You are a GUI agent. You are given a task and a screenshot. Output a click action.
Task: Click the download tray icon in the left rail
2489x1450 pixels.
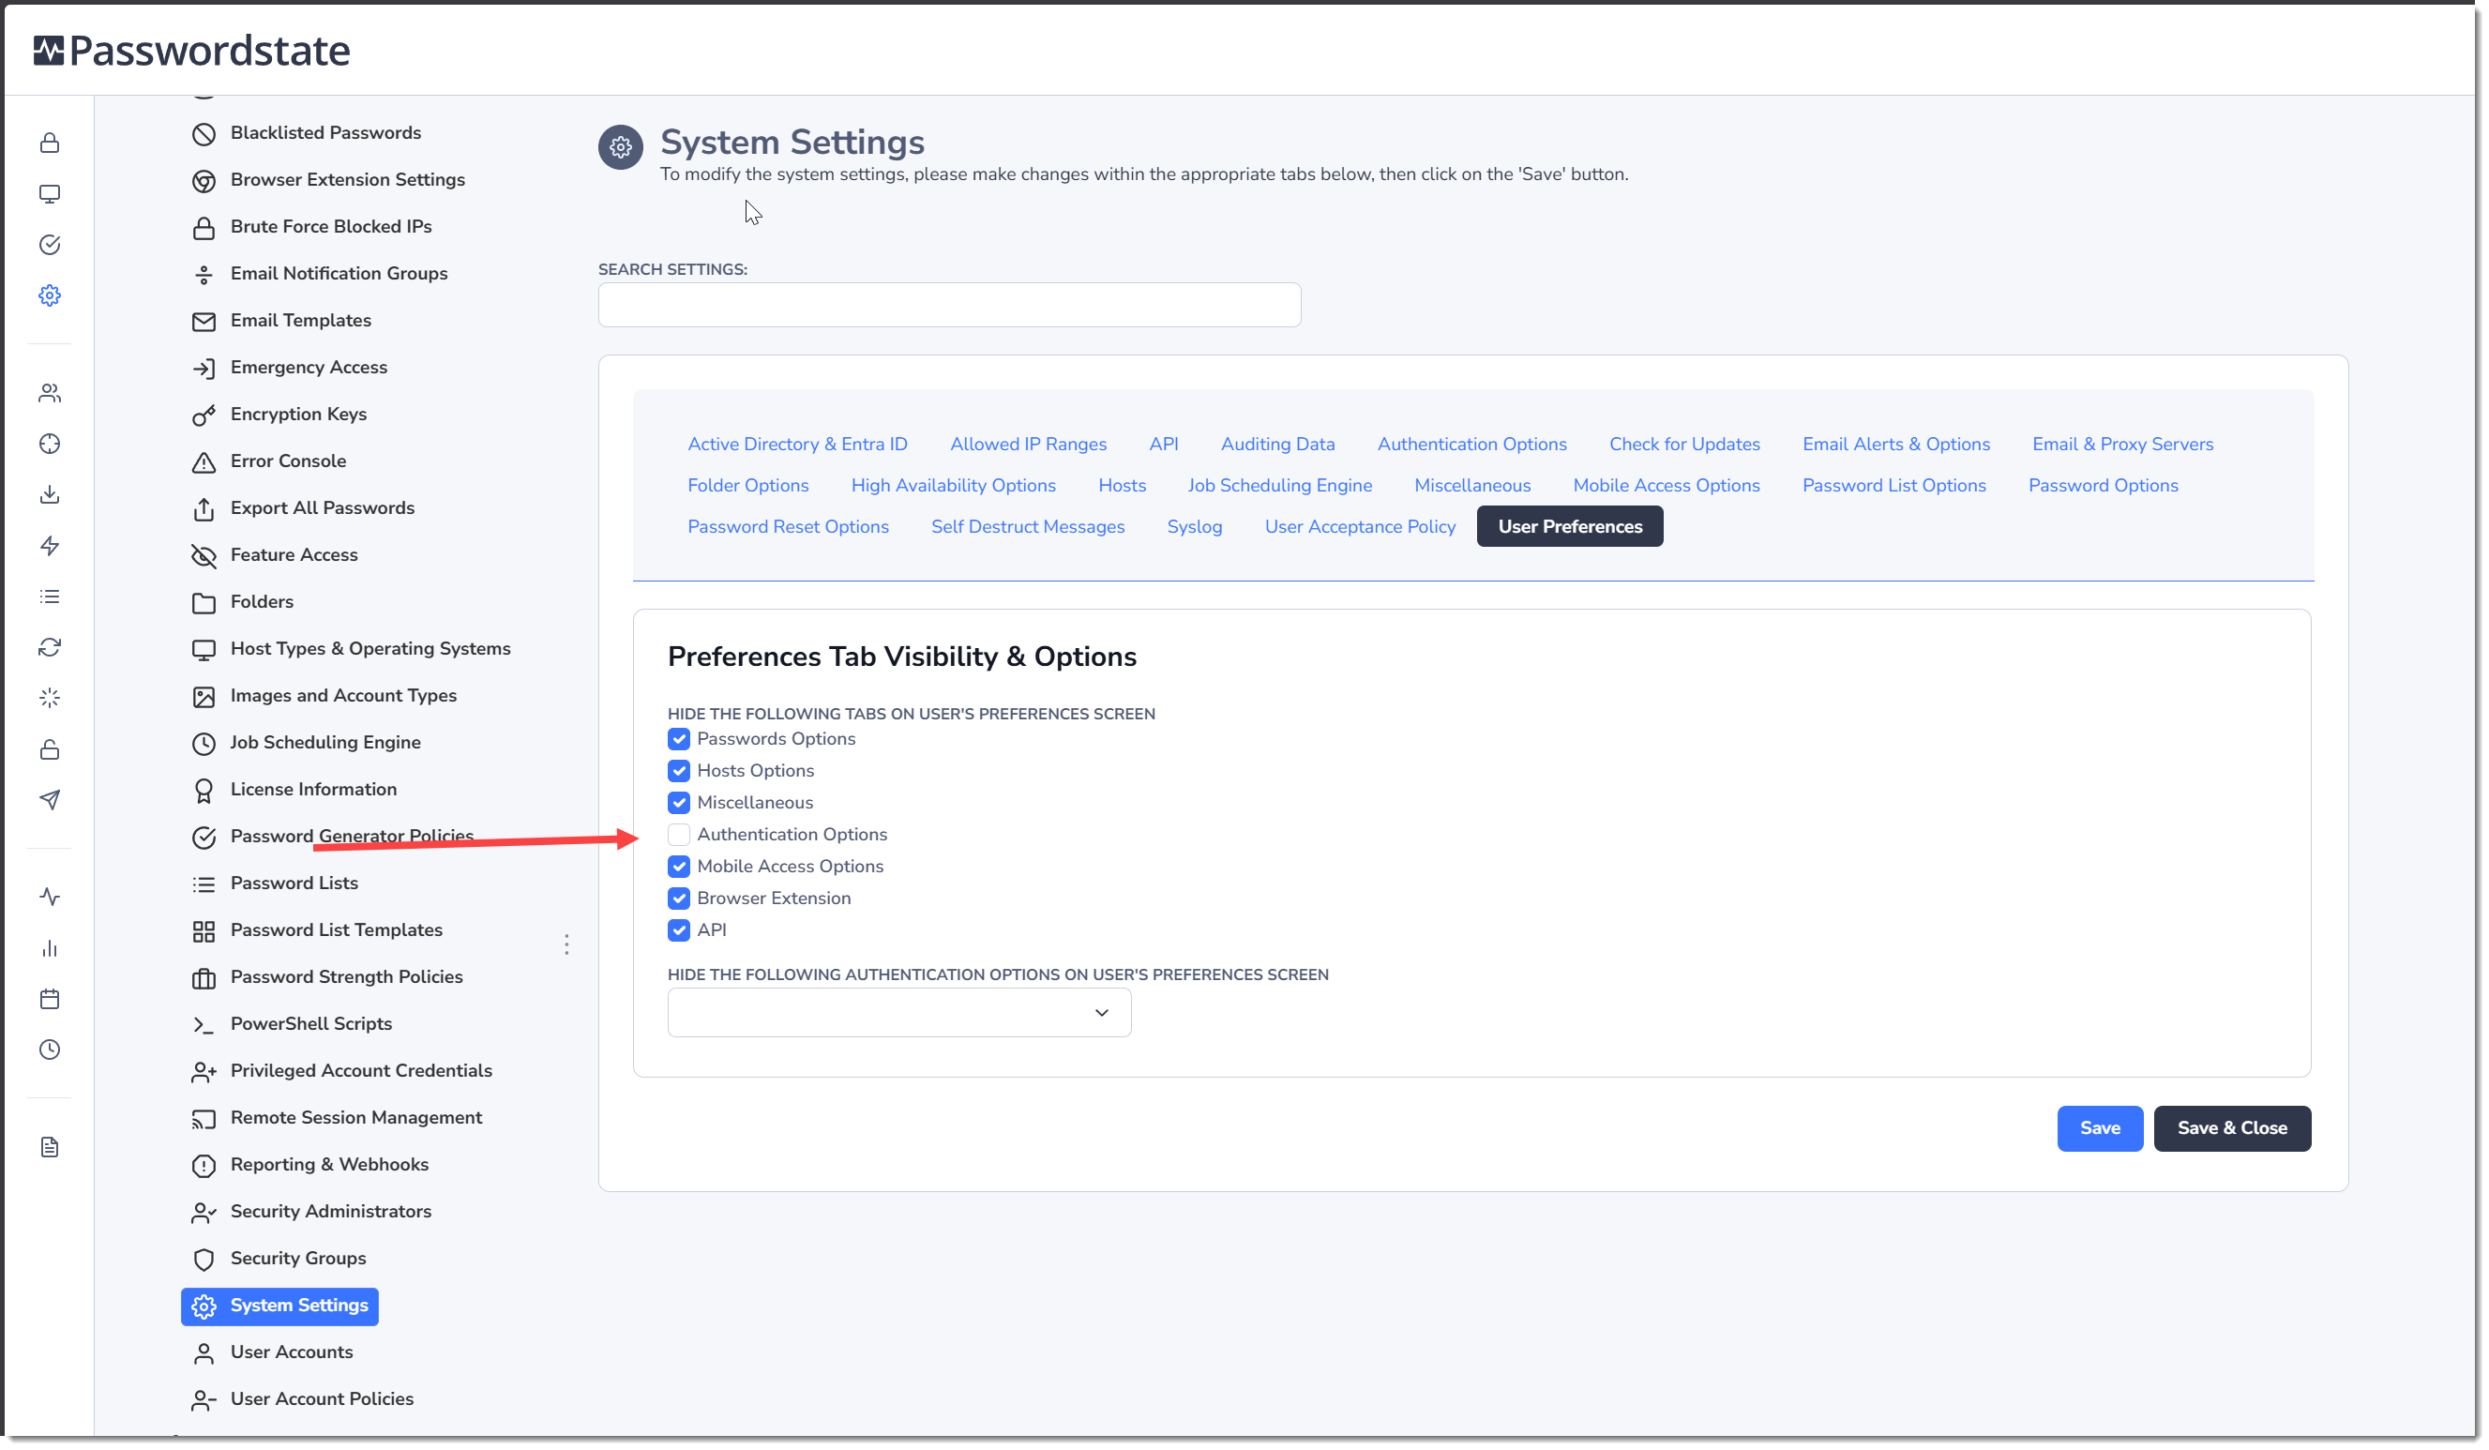click(50, 495)
